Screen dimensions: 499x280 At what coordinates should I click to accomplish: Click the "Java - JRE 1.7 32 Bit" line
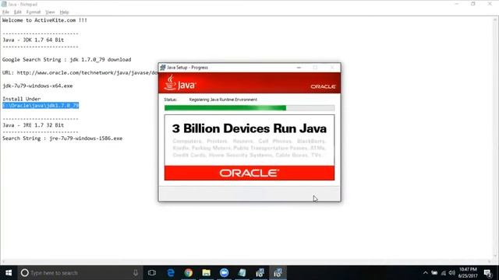pyautogui.click(x=33, y=125)
